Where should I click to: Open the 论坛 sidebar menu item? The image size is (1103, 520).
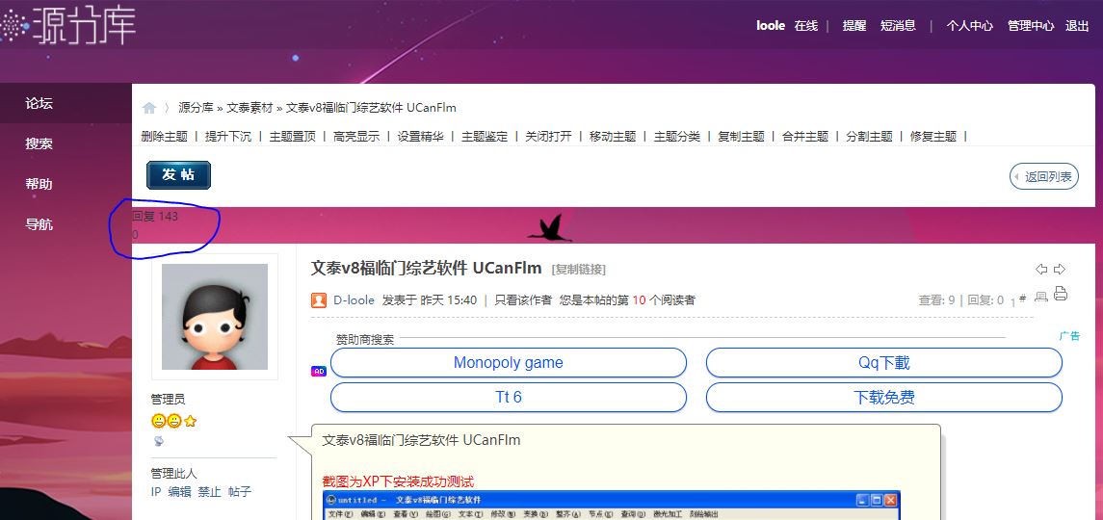coord(39,103)
